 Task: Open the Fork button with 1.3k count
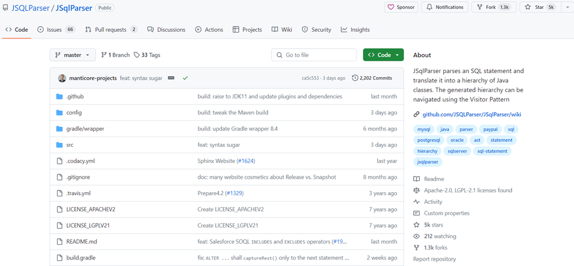click(x=494, y=7)
